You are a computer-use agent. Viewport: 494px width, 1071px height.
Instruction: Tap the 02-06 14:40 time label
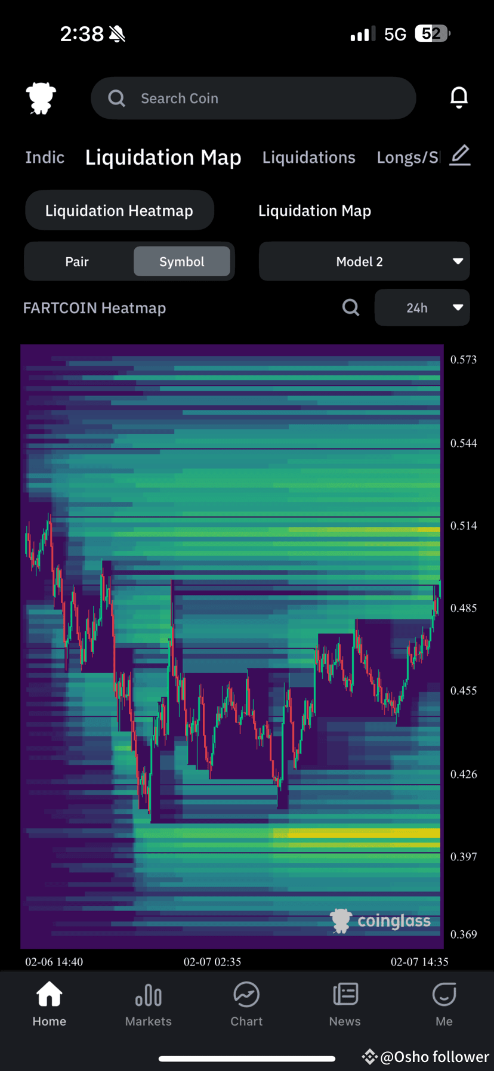(54, 962)
